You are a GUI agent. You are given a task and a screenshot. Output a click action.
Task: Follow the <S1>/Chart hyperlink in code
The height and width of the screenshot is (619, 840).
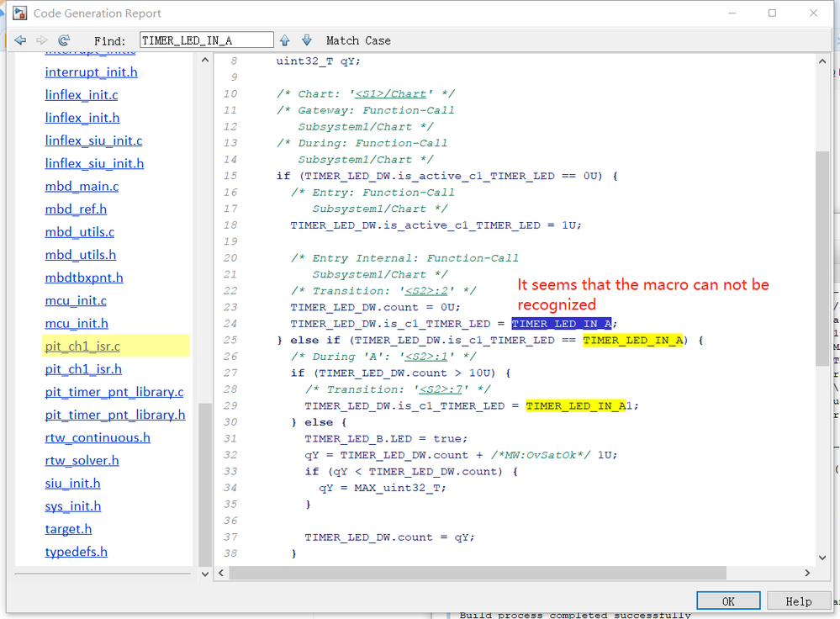[x=390, y=94]
